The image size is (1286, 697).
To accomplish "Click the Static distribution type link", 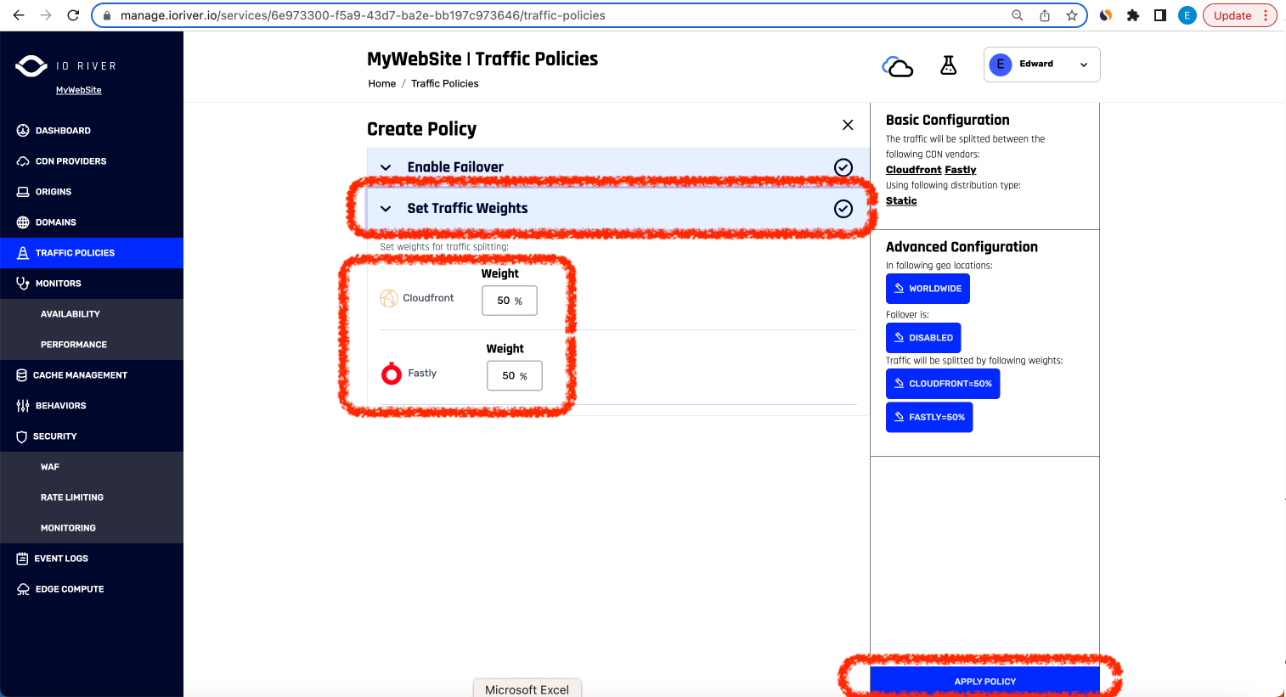I will pos(901,201).
